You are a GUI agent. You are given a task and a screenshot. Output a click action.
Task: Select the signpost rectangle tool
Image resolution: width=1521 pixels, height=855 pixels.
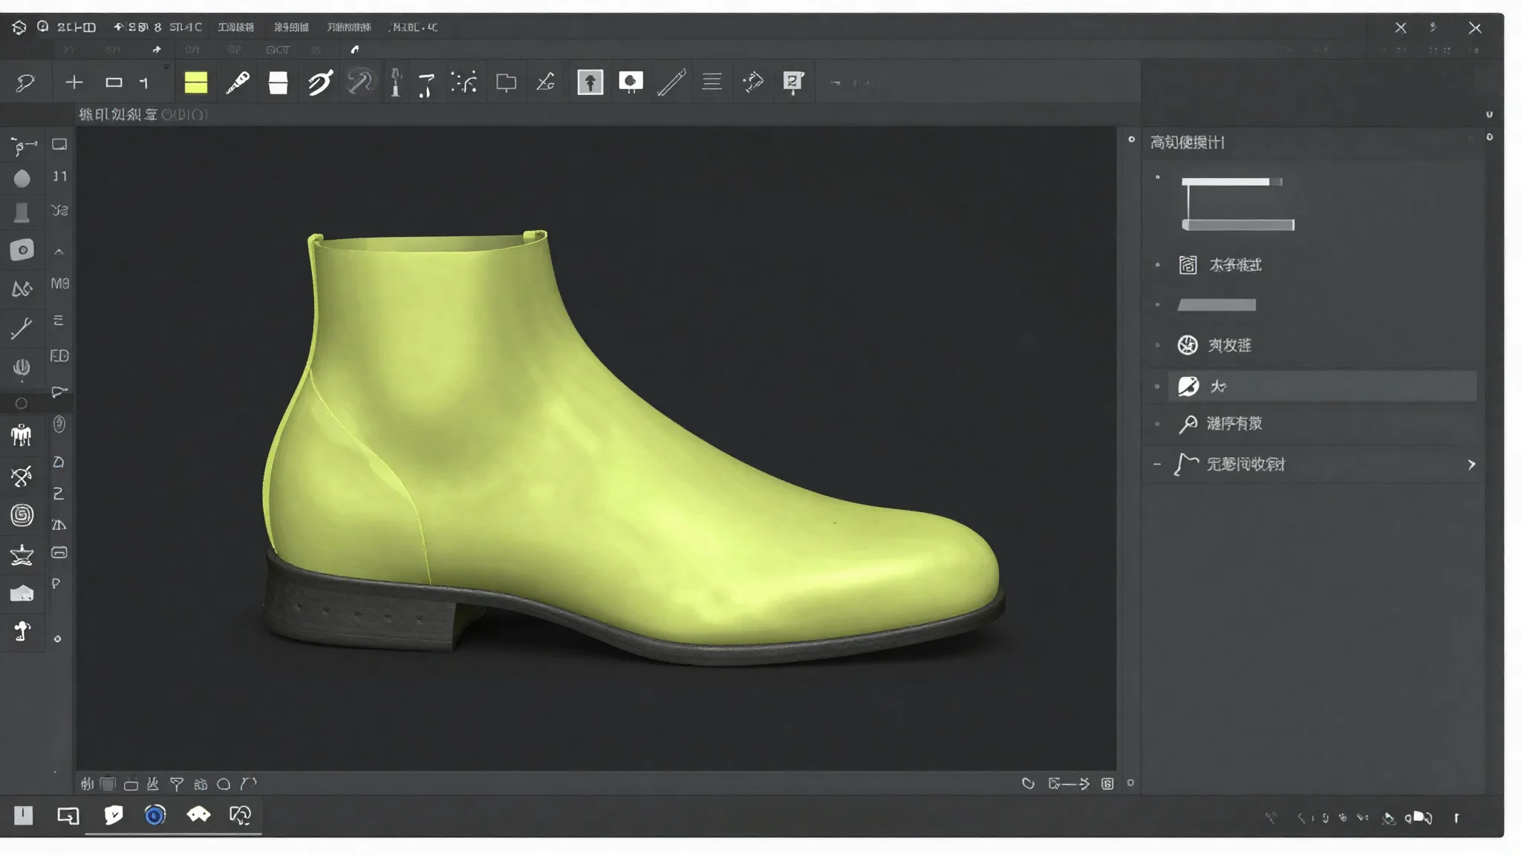click(x=506, y=82)
